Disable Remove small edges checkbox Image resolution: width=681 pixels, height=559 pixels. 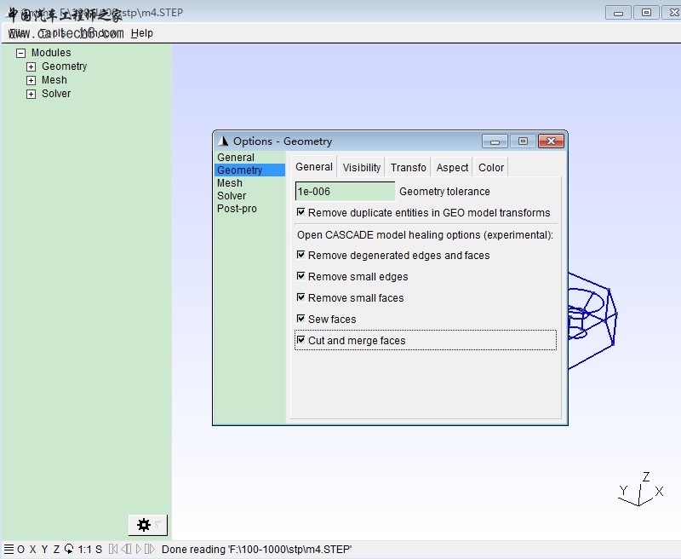[300, 276]
